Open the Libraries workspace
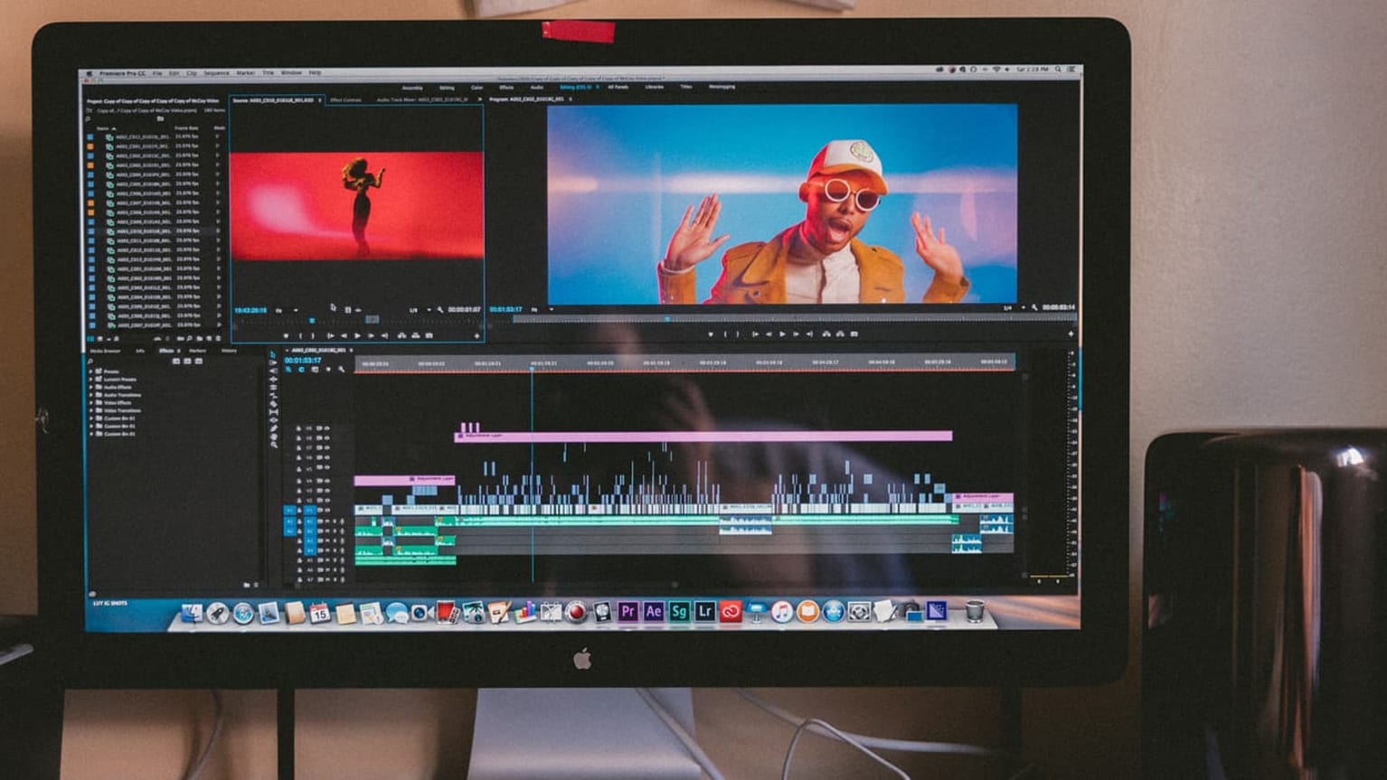1387x780 pixels. (x=654, y=87)
